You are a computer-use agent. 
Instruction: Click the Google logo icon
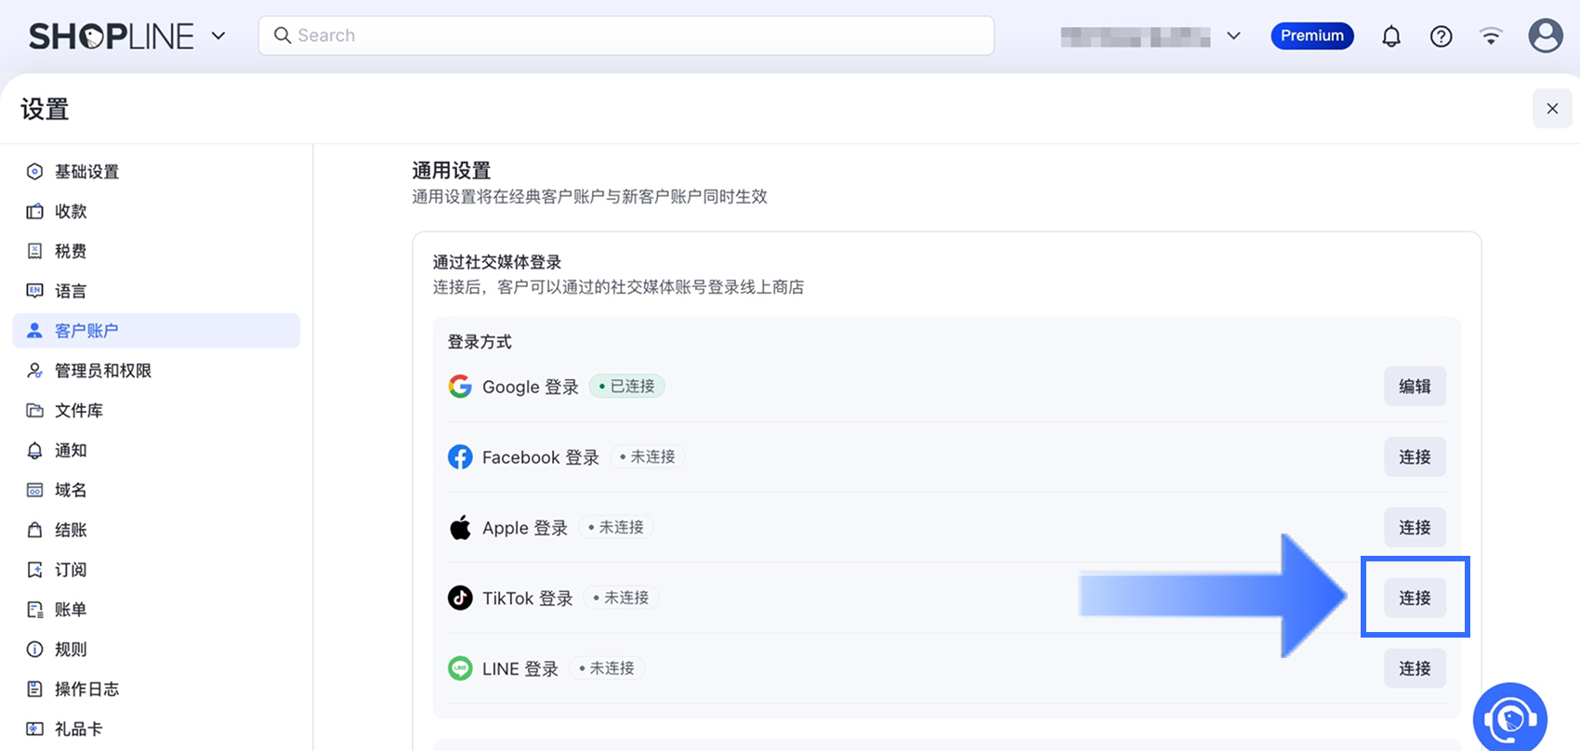[x=460, y=387]
